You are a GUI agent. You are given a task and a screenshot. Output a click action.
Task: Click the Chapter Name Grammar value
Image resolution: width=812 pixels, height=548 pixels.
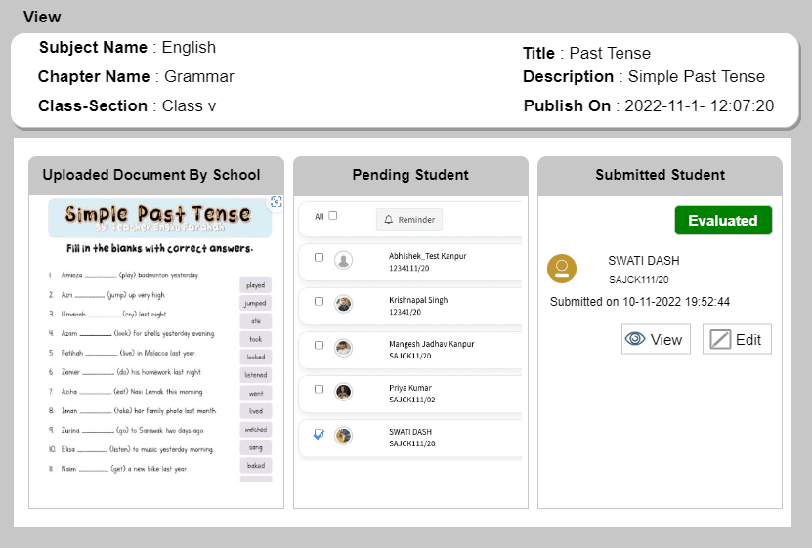click(199, 76)
